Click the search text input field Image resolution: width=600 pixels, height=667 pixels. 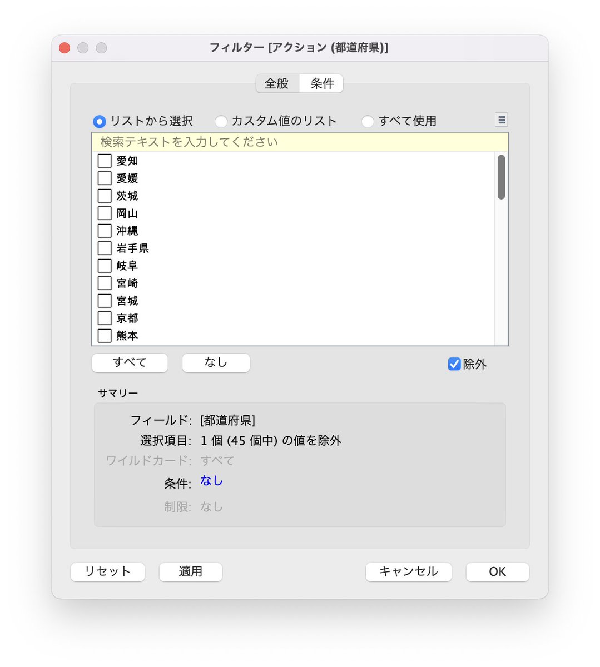coord(300,142)
